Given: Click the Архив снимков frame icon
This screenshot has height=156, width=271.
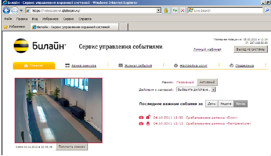Looking at the screenshot, I should 67,66.
